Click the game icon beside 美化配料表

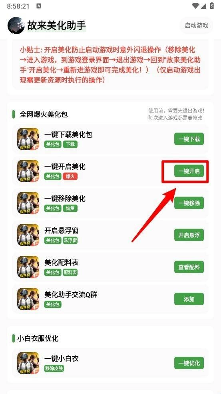coord(28,267)
